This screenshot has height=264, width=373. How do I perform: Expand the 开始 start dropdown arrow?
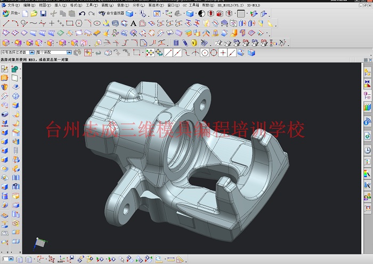coord(19,13)
